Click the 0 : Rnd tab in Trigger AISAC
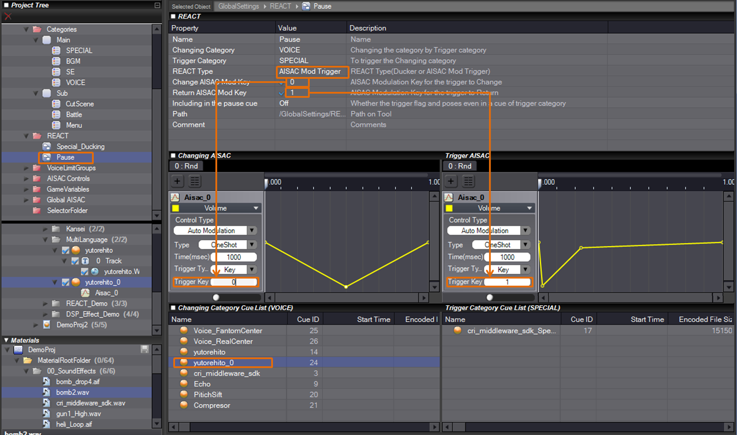Screen dimensions: 737x435 coord(459,166)
